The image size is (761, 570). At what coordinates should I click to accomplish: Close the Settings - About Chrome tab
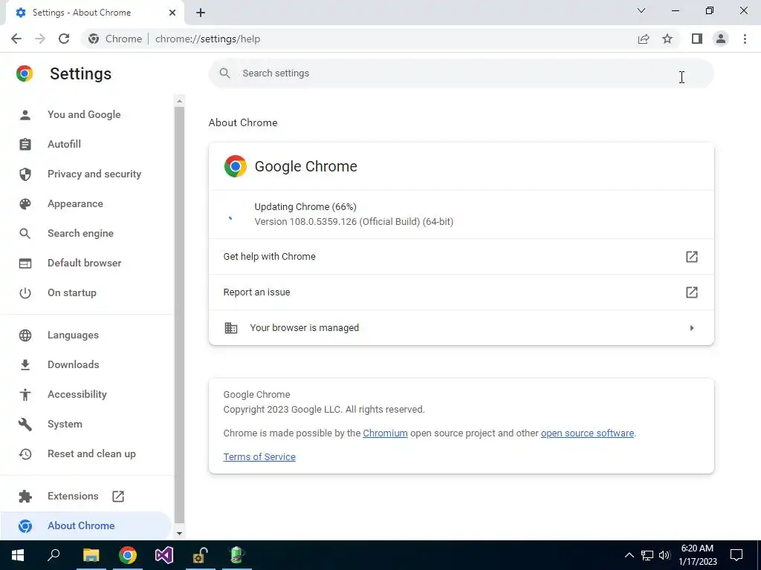pos(172,13)
